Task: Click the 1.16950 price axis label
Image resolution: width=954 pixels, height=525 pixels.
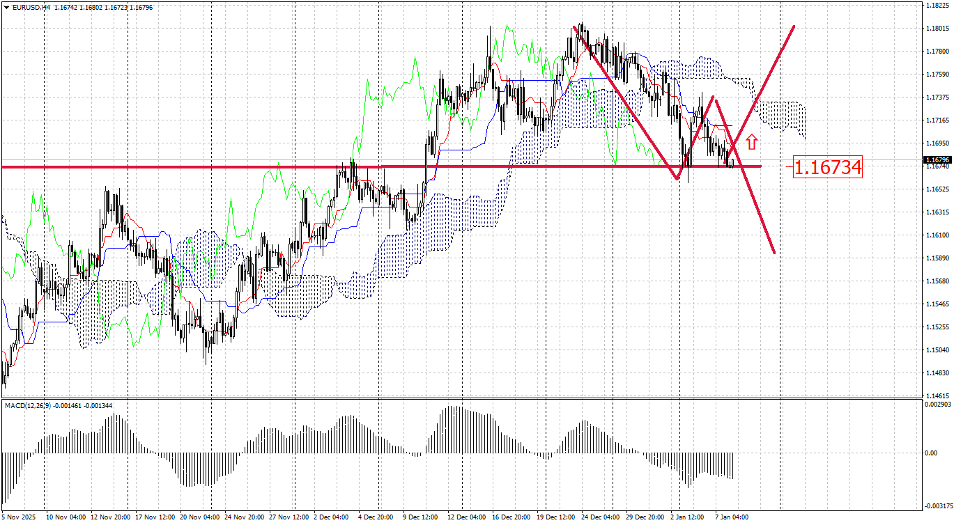Action: tap(937, 143)
